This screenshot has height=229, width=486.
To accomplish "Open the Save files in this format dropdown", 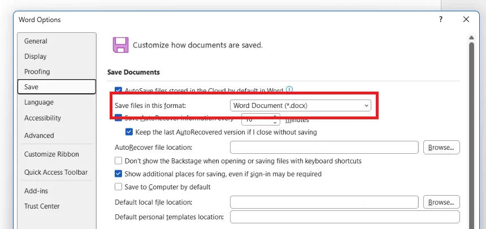I will click(x=300, y=106).
